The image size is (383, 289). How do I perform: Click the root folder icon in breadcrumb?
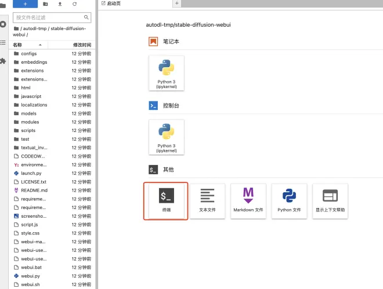[x=16, y=28]
